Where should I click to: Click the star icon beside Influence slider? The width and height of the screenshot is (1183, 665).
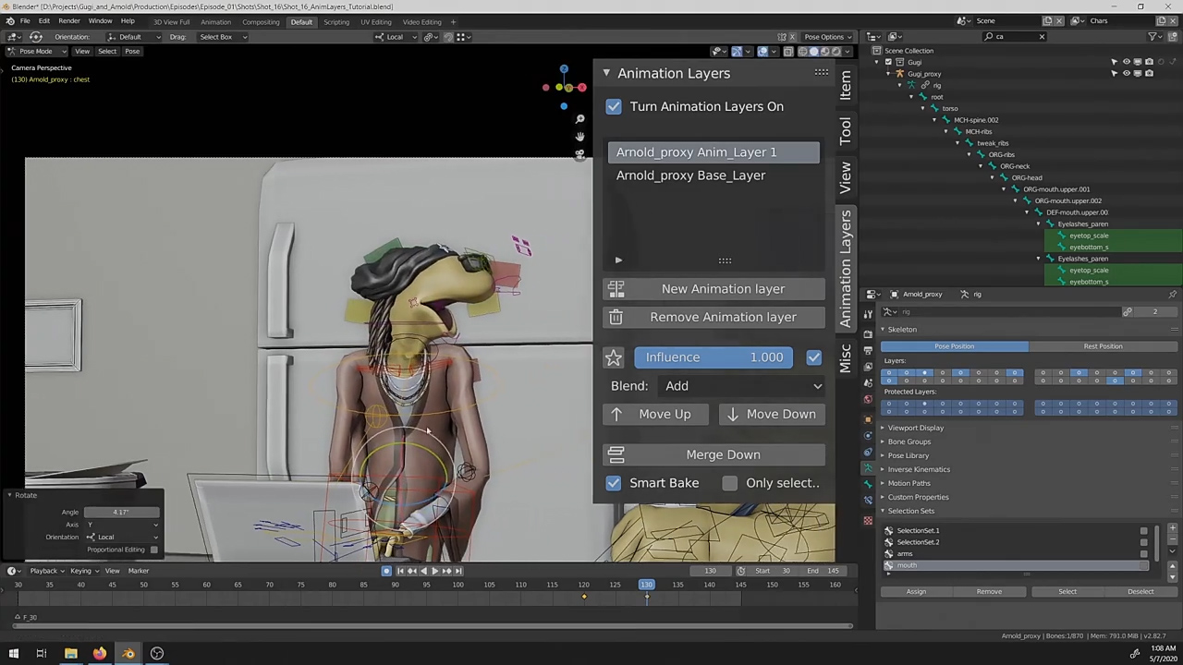pyautogui.click(x=614, y=357)
